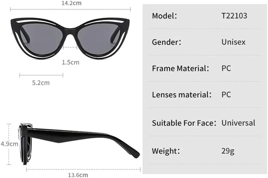
Task: Click the 29g weight value
Action: [228, 151]
